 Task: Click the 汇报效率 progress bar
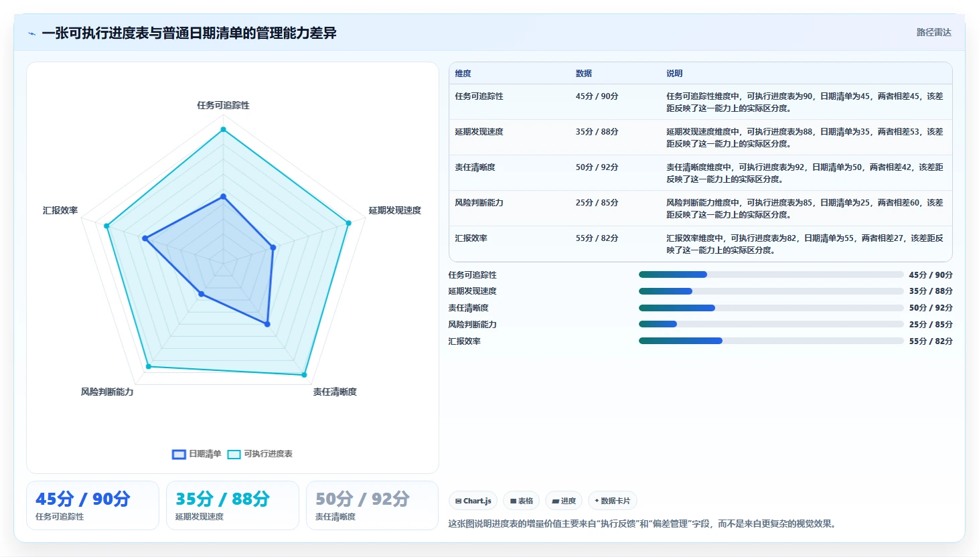coord(771,341)
